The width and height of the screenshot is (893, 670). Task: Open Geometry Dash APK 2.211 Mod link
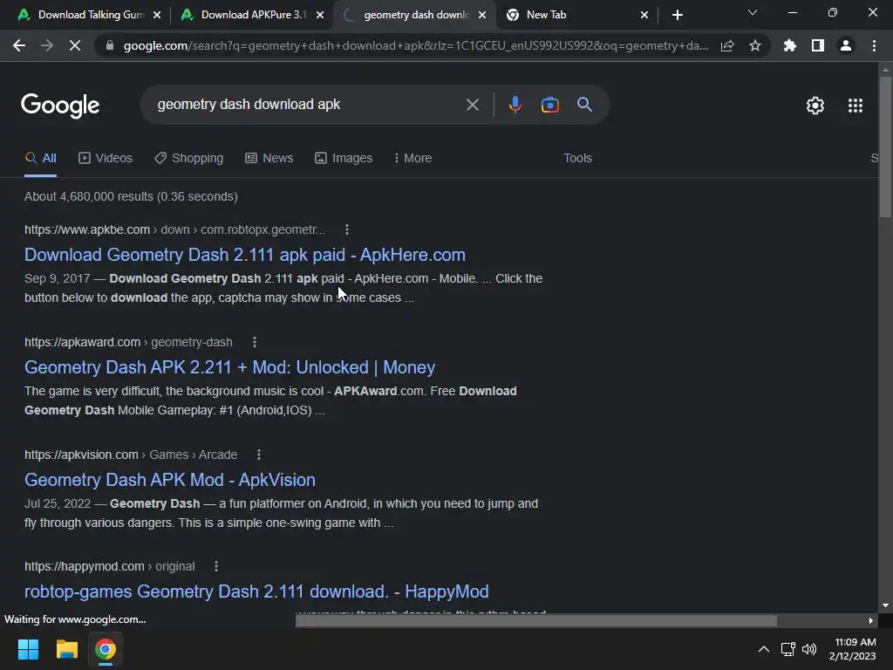tap(229, 367)
